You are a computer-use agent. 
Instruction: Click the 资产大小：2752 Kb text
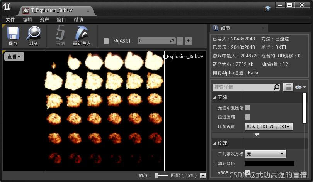[233, 64]
